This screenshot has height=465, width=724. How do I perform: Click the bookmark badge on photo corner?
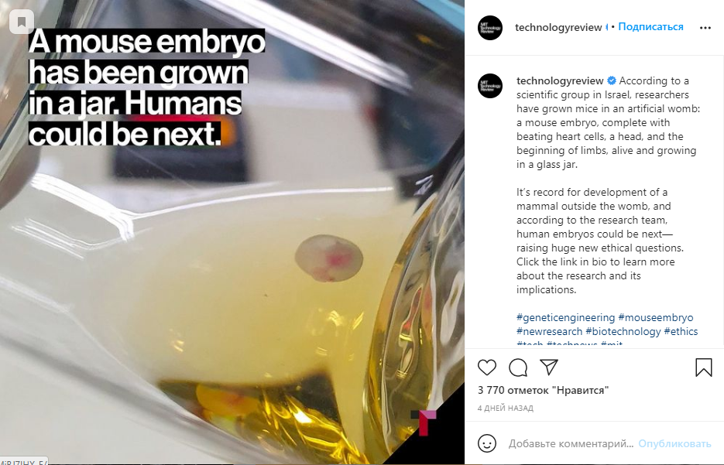pyautogui.click(x=21, y=21)
